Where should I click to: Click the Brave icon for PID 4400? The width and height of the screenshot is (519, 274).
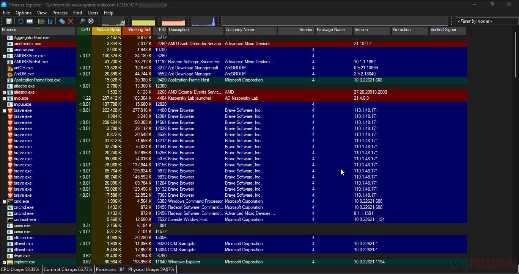(10, 110)
